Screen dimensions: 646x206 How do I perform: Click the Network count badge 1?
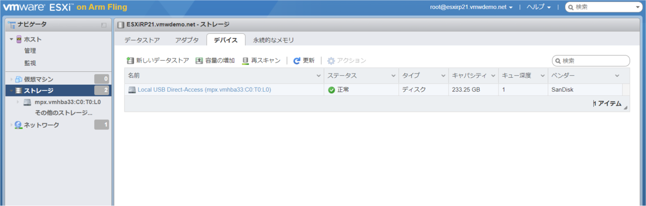click(x=102, y=125)
